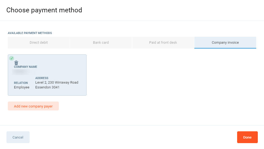Click the Relation label in the card
Image resolution: width=264 pixels, height=149 pixels.
(21, 83)
